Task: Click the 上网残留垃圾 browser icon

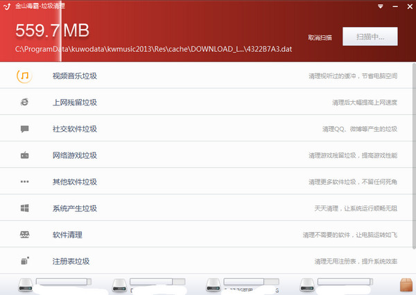Action: 24,102
